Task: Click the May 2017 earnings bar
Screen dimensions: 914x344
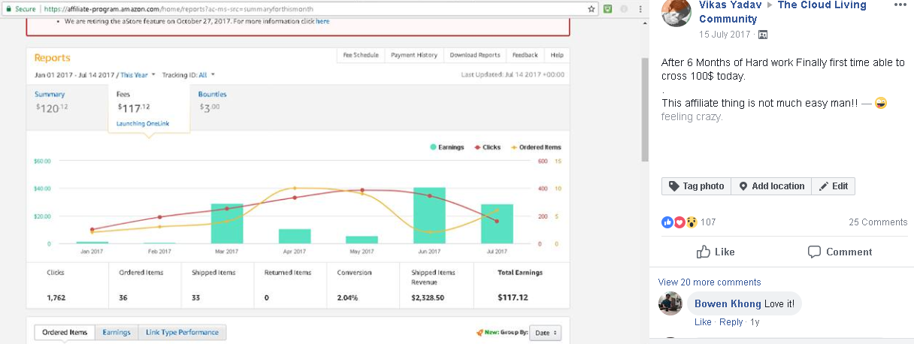Action: [362, 240]
